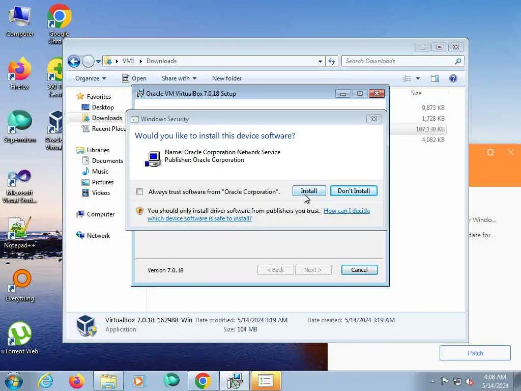Expand the view options dropdown arrow

point(418,78)
